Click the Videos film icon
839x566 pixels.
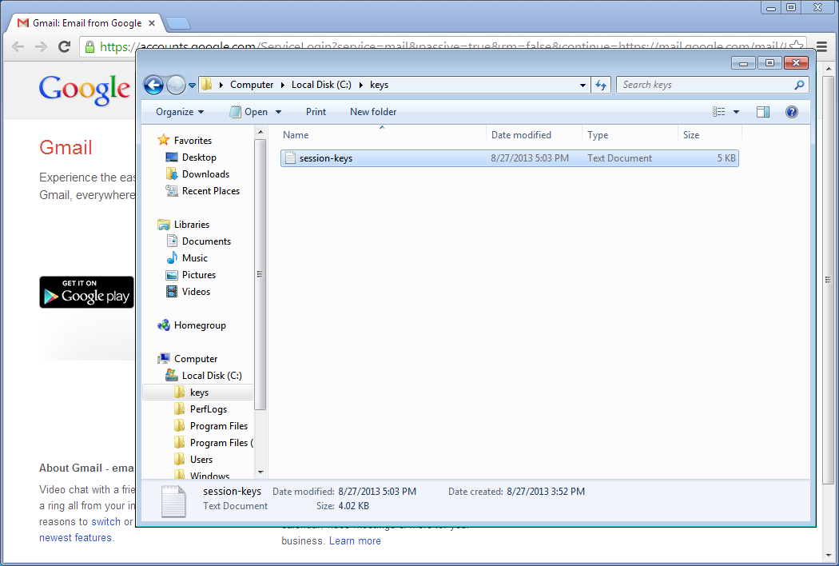pyautogui.click(x=172, y=292)
